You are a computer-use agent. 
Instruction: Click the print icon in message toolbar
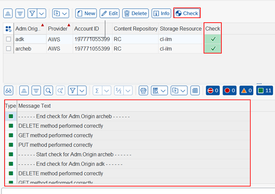tap(143, 90)
